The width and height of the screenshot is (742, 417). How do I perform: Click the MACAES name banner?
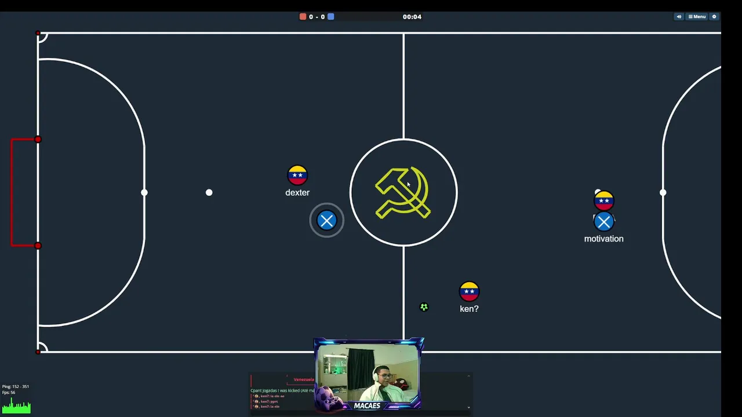[x=367, y=406]
